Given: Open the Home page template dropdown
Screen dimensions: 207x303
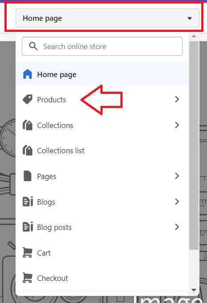Looking at the screenshot, I should point(107,18).
